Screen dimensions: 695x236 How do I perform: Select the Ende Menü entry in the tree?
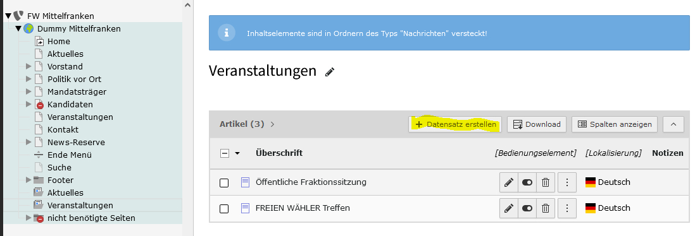click(x=70, y=155)
